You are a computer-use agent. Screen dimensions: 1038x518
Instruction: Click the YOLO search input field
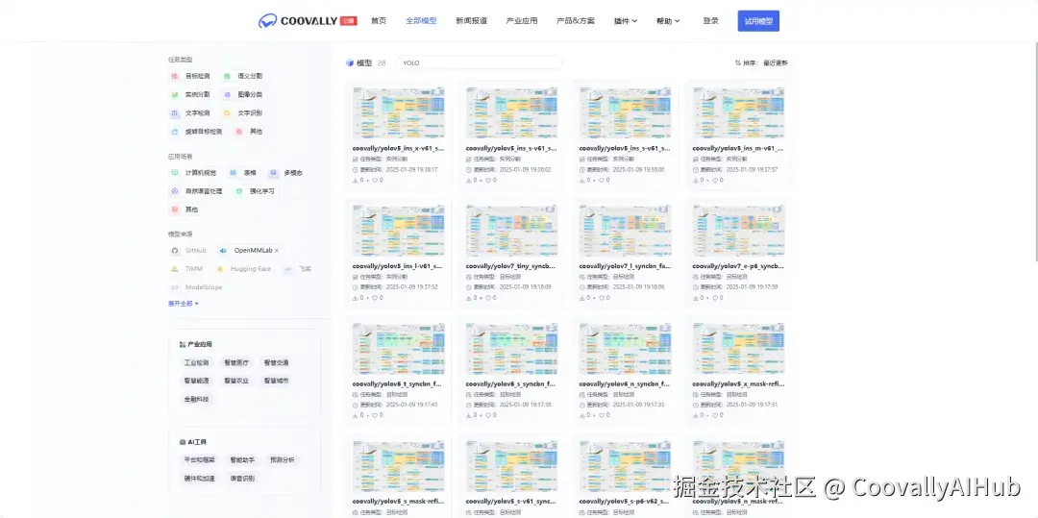(480, 62)
